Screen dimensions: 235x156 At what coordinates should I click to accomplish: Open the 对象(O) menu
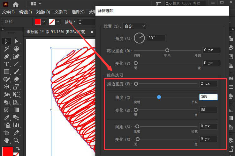[x=43, y=12]
